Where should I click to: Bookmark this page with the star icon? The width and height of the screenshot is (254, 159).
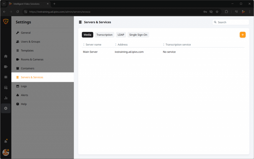click(217, 12)
